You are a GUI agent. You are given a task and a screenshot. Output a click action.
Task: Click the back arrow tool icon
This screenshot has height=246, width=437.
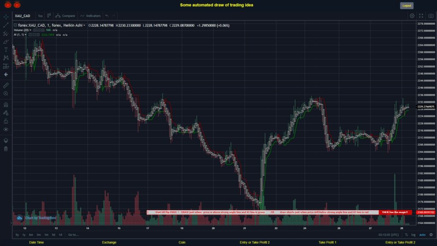pyautogui.click(x=6, y=74)
